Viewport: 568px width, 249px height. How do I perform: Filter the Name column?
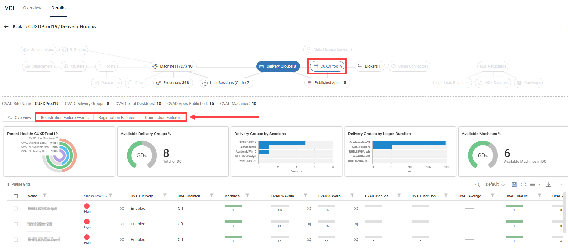[x=45, y=195]
